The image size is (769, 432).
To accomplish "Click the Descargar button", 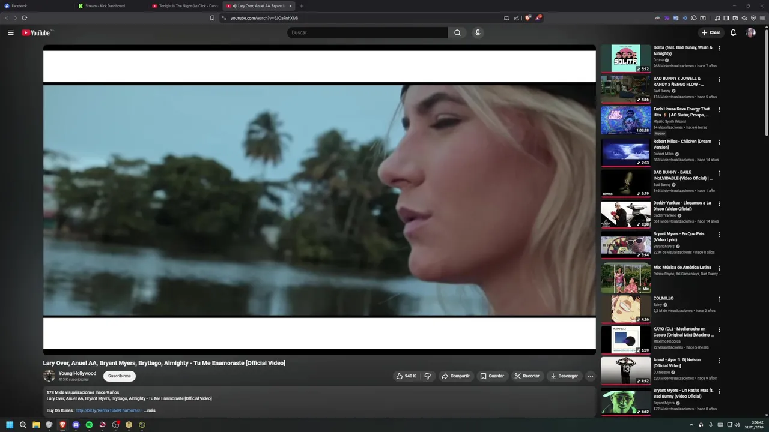I will point(564,376).
